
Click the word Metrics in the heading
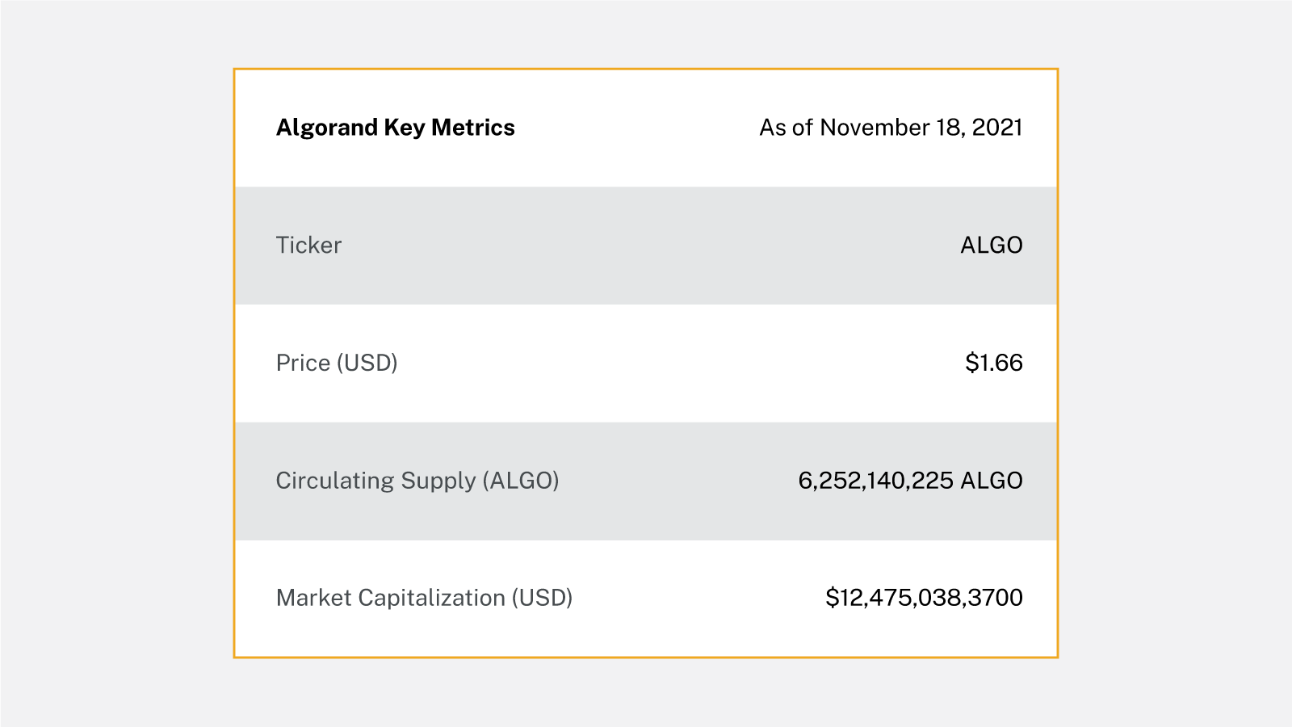click(x=473, y=128)
